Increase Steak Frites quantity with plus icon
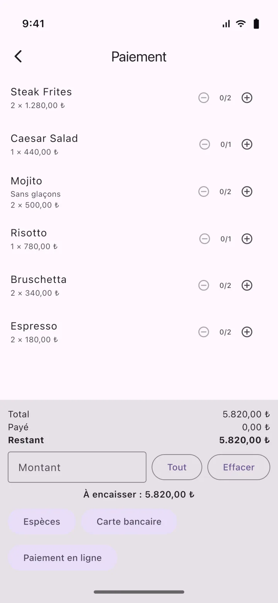This screenshot has height=603, width=278. point(247,98)
